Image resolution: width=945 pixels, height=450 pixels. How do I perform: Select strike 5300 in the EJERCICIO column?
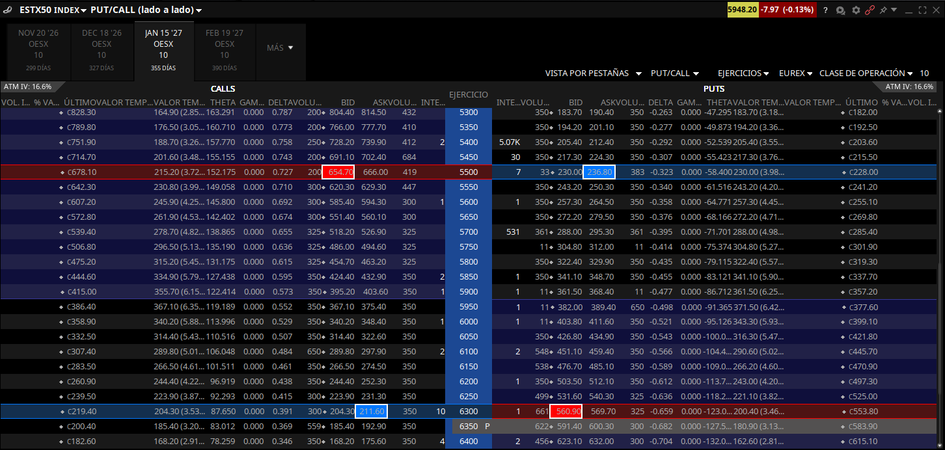click(469, 112)
